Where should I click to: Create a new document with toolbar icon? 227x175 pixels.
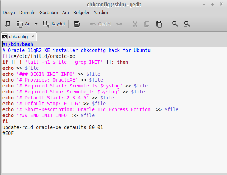point(8,24)
